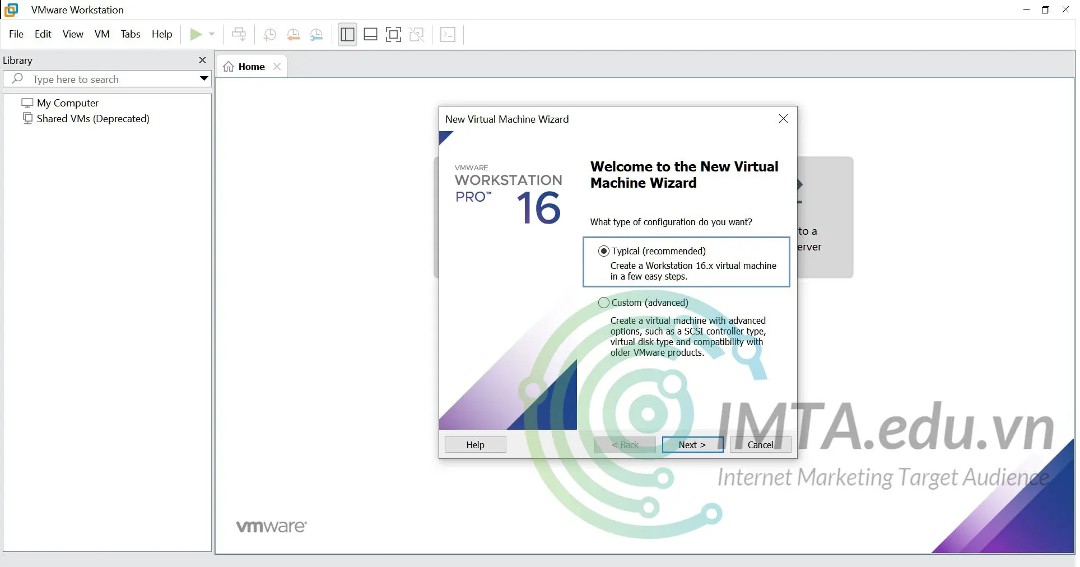Open the VM menu

point(102,34)
